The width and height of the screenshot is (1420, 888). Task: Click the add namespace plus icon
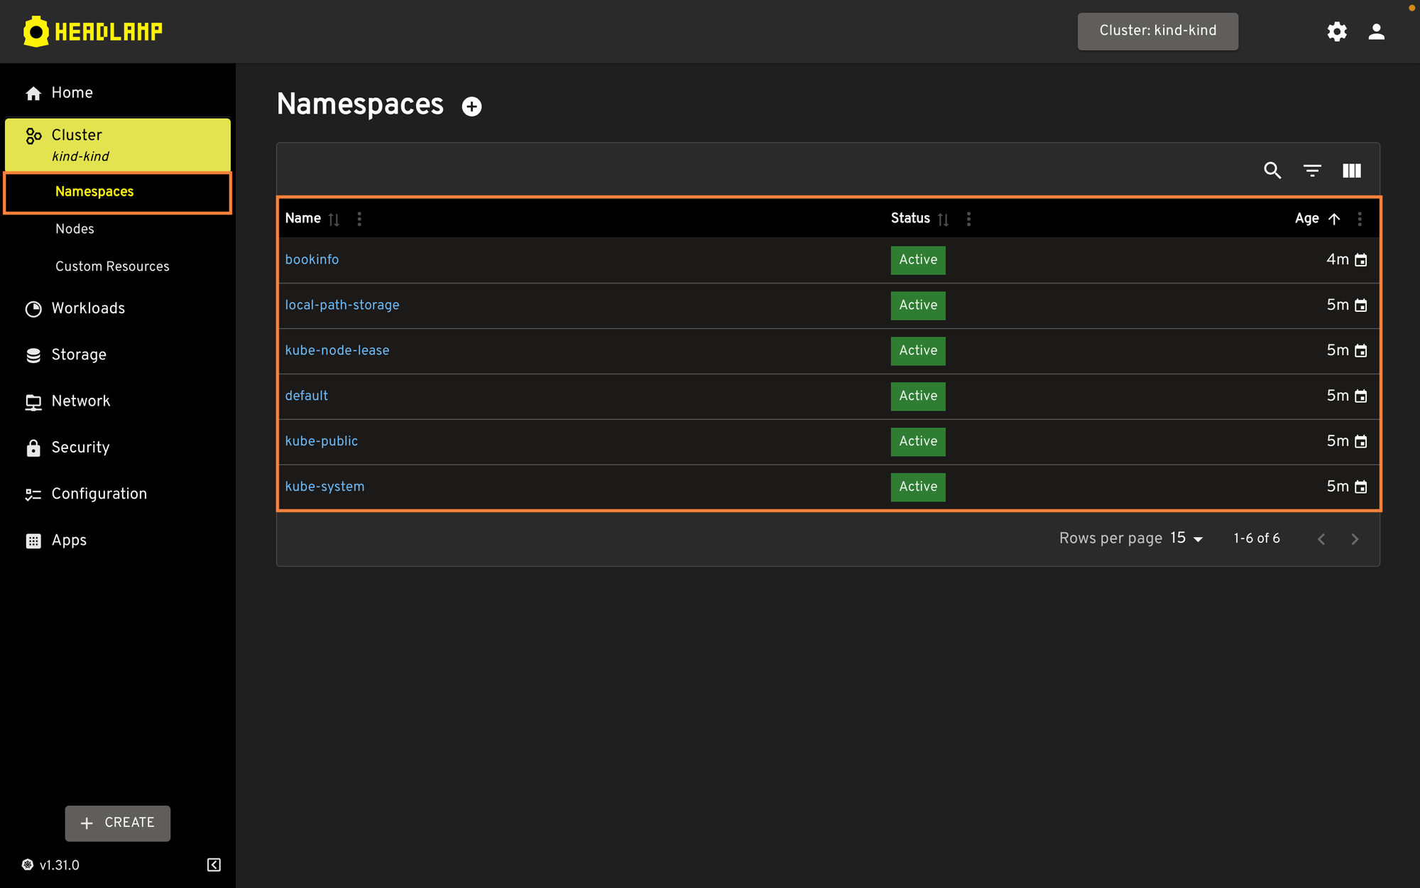point(471,107)
